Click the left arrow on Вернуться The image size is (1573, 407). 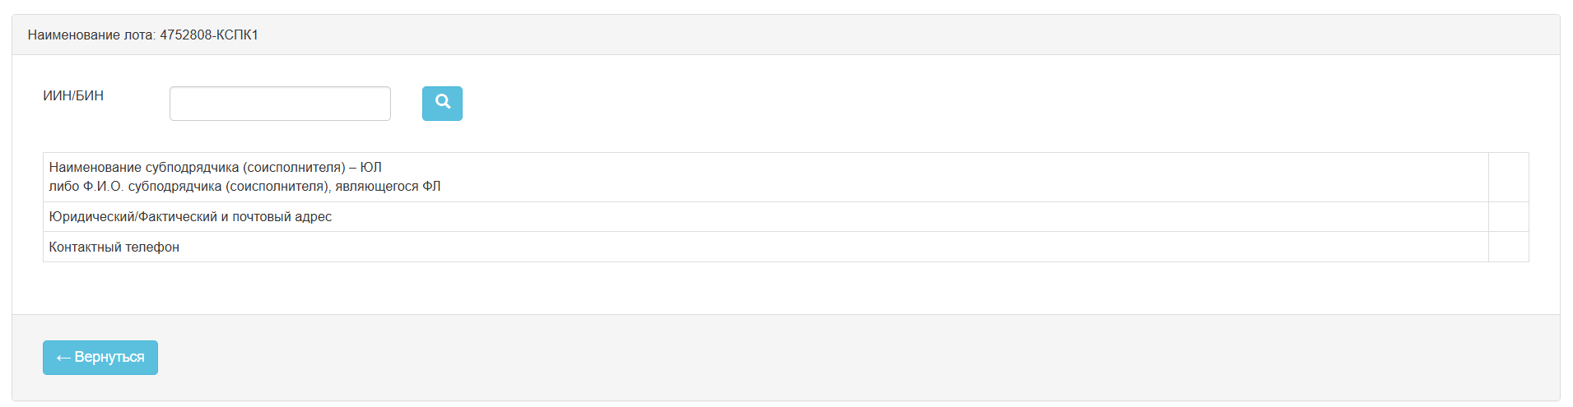point(63,358)
